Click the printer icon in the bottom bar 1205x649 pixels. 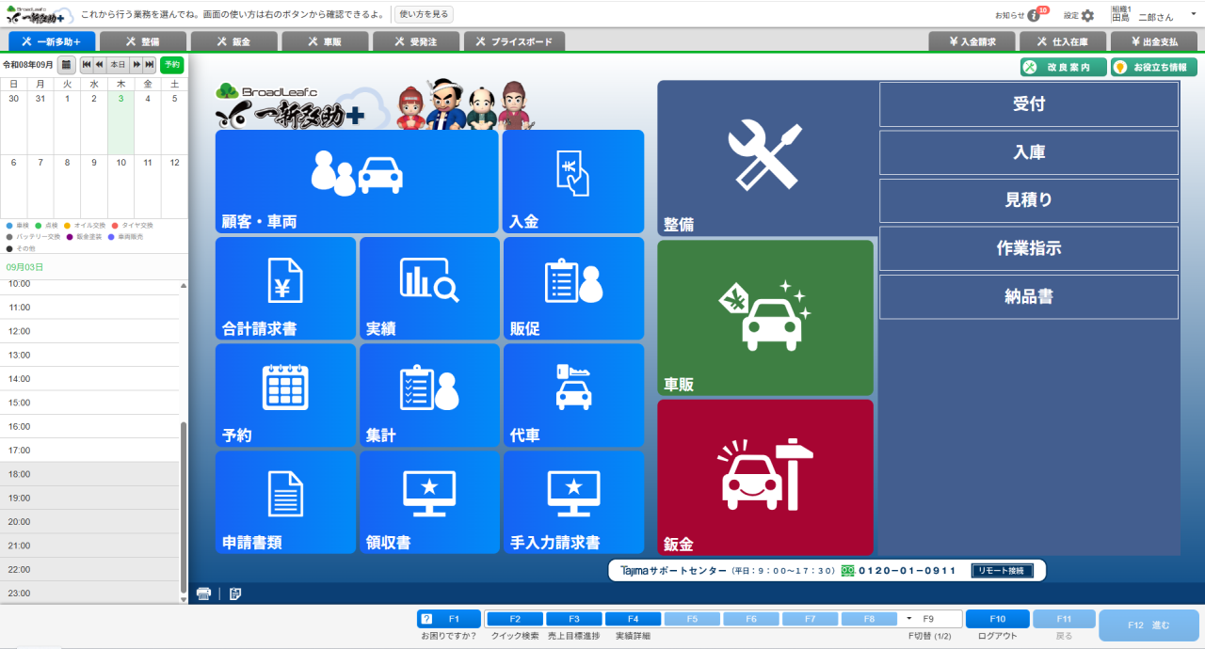coord(203,594)
